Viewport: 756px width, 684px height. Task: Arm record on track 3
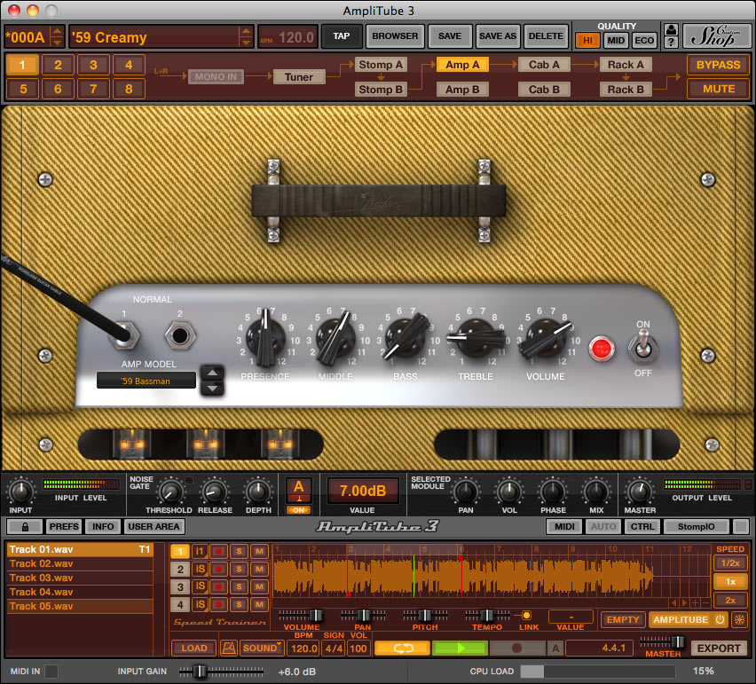click(x=218, y=586)
